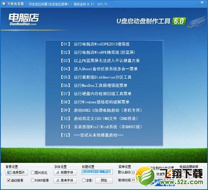Viewport: 208px width, 190px height.
Task: Click the letter A icon on 菜单字体
Action: pos(58,180)
